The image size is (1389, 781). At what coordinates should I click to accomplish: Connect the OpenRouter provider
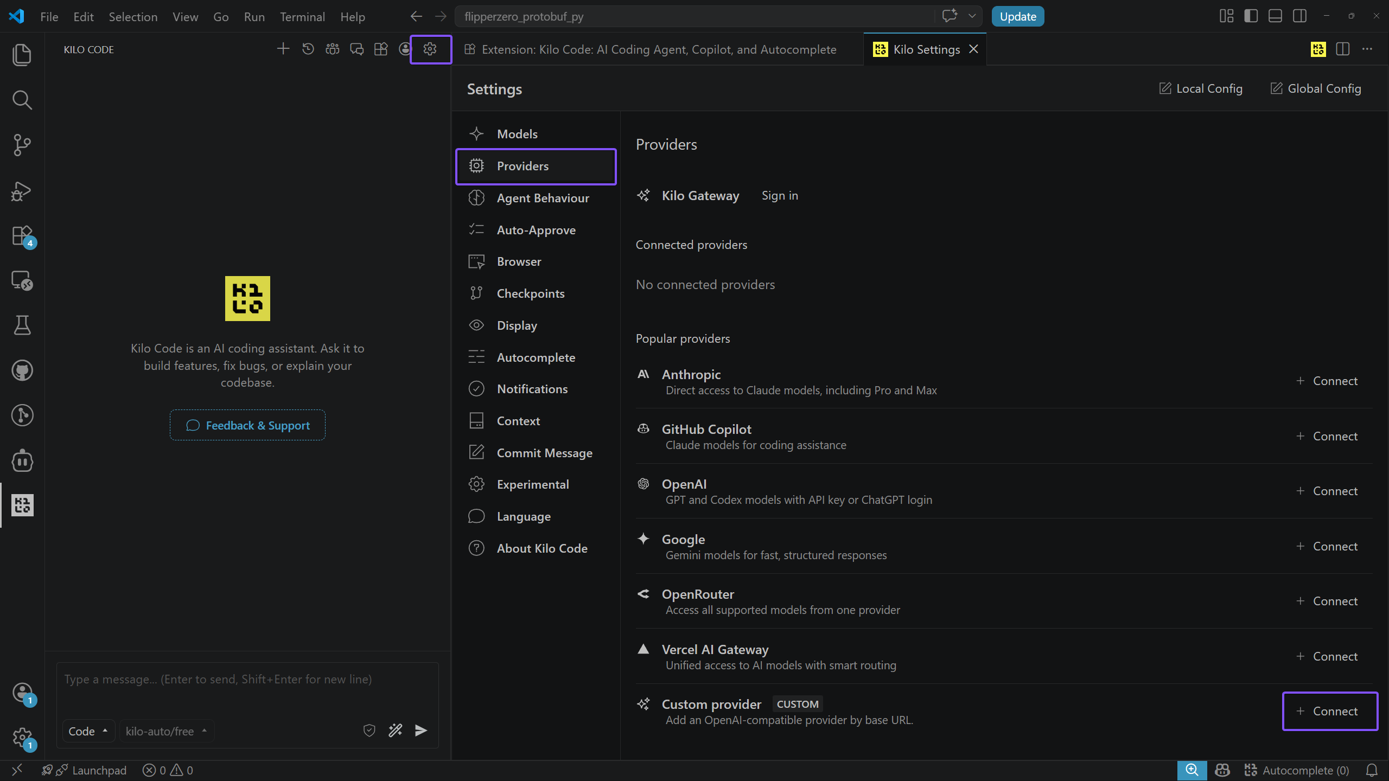(x=1327, y=601)
